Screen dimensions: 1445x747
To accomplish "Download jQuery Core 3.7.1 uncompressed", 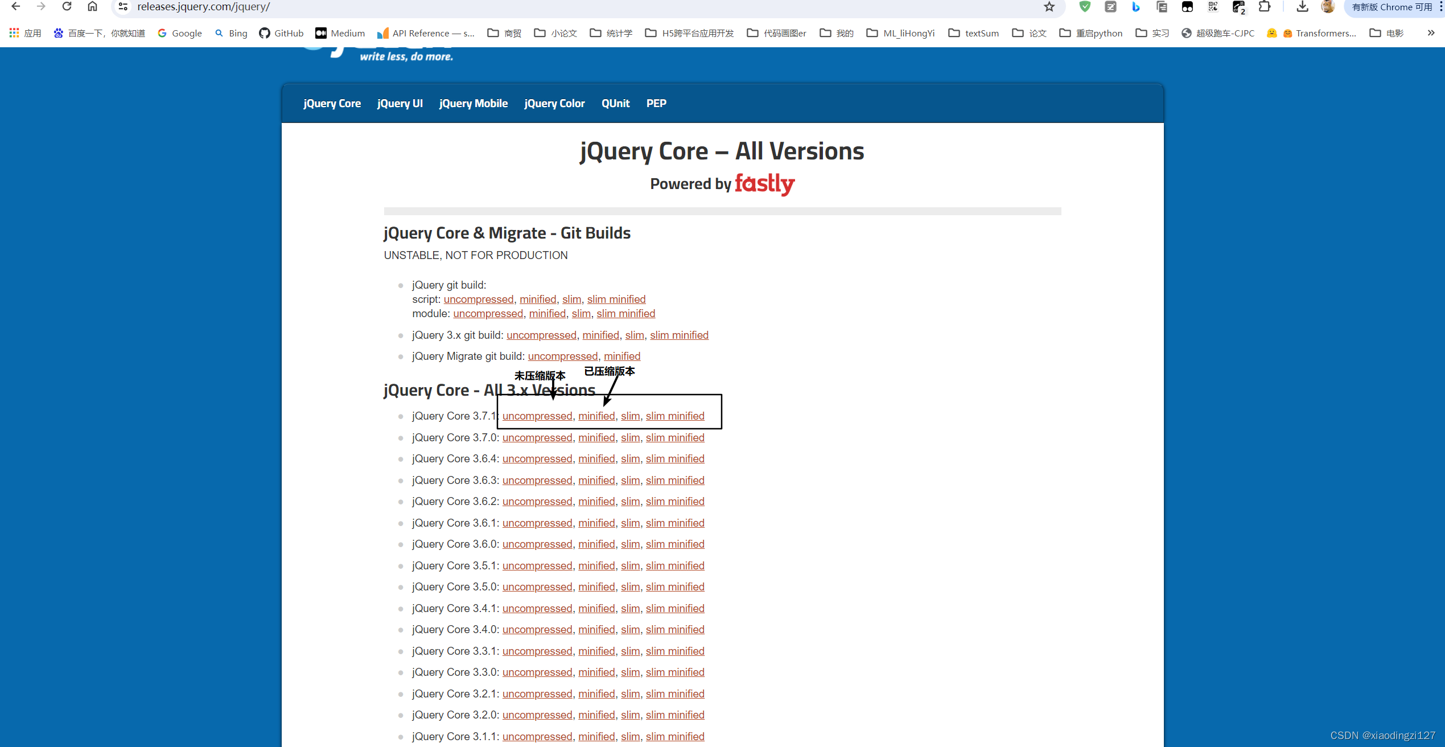I will [x=537, y=416].
